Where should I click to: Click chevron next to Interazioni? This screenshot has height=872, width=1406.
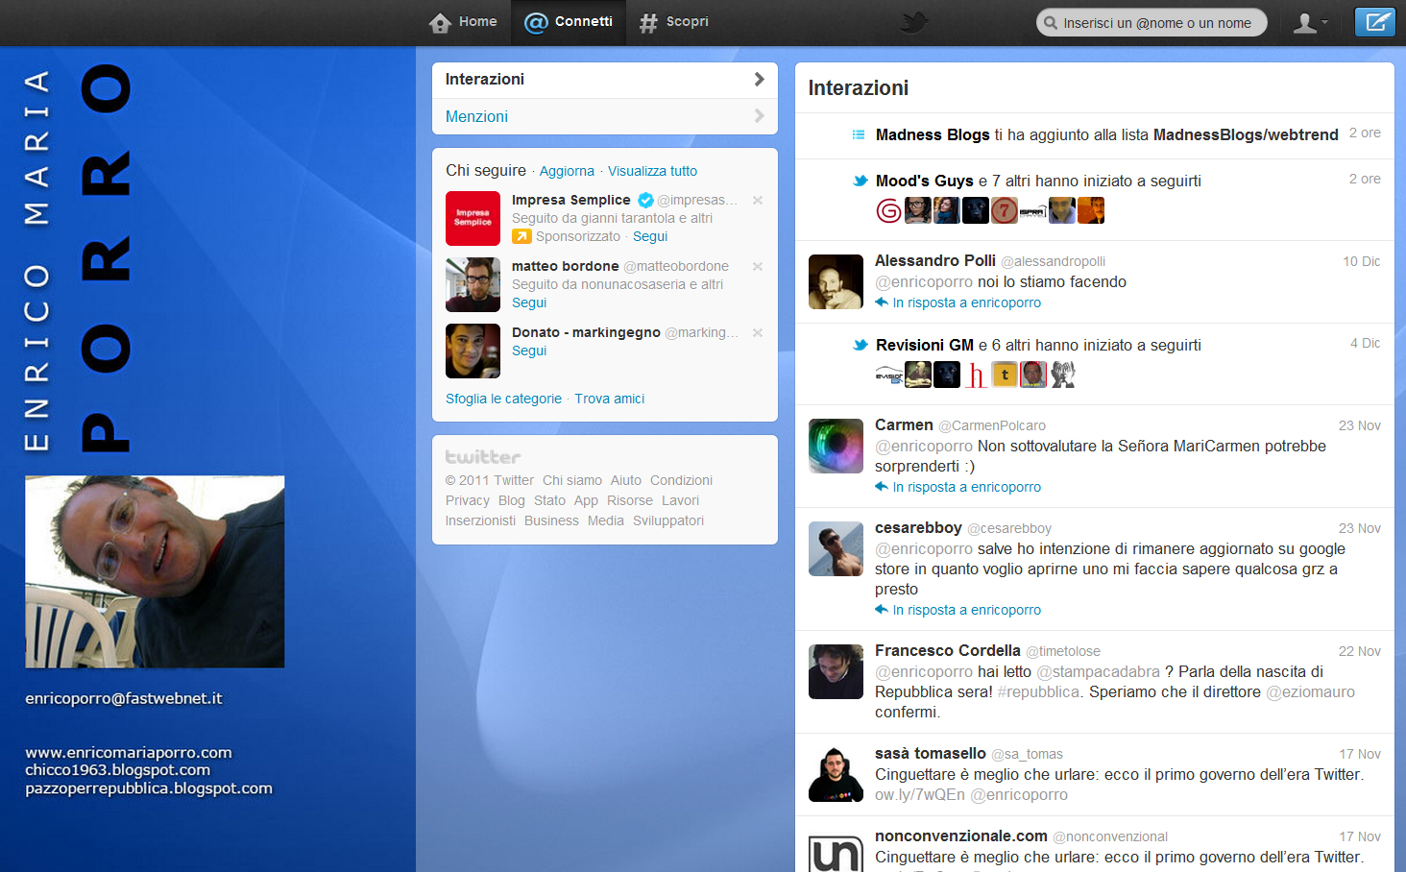759,79
